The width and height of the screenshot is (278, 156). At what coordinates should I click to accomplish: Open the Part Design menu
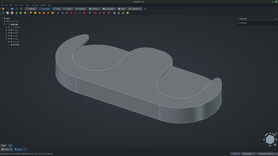(35, 5)
